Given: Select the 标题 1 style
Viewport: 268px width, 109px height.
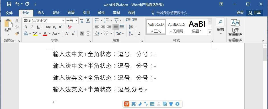Looking at the screenshot, I should point(197,27).
